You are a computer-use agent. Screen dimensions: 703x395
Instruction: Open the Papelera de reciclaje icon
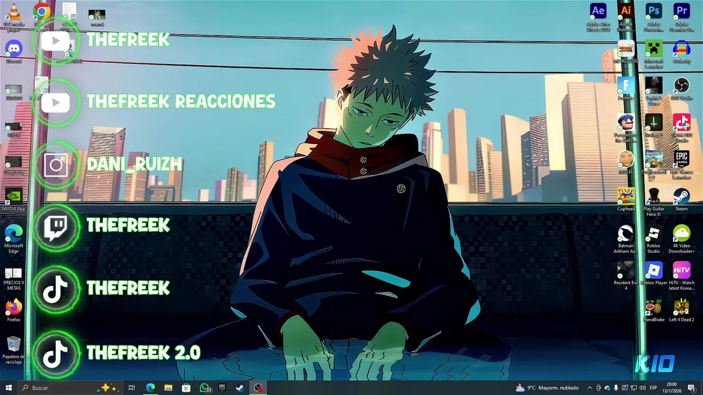pos(13,350)
